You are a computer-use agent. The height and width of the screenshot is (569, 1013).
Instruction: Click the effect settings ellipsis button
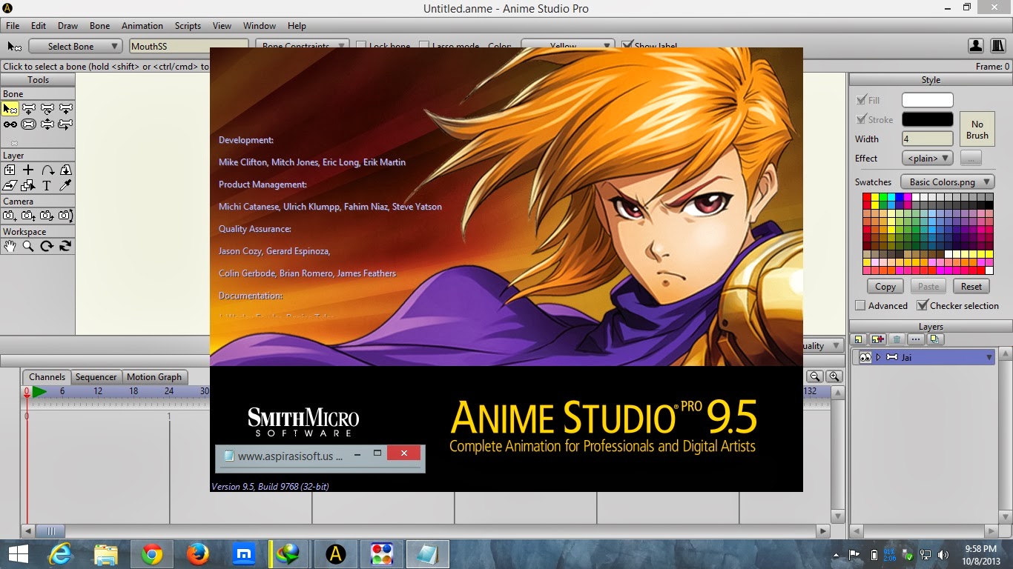(x=971, y=158)
